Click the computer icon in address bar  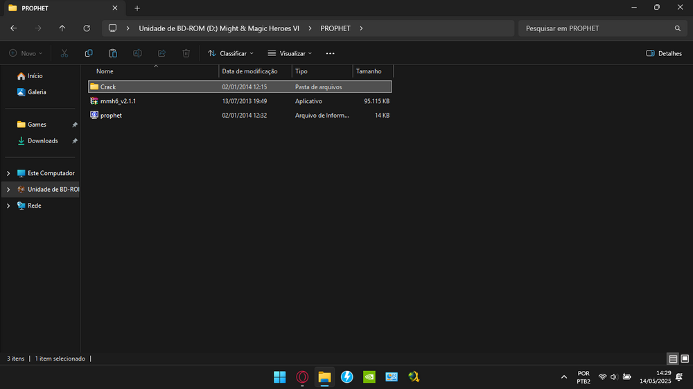(113, 28)
